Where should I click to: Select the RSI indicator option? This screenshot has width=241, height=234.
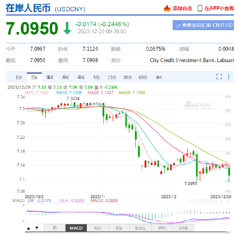(119, 228)
